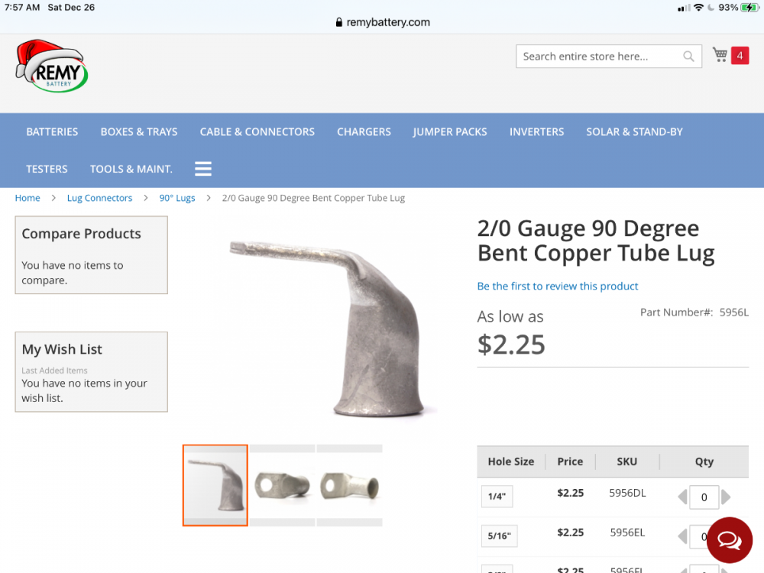This screenshot has height=573, width=764.
Task: Click the Remy Battery logo
Action: point(52,66)
